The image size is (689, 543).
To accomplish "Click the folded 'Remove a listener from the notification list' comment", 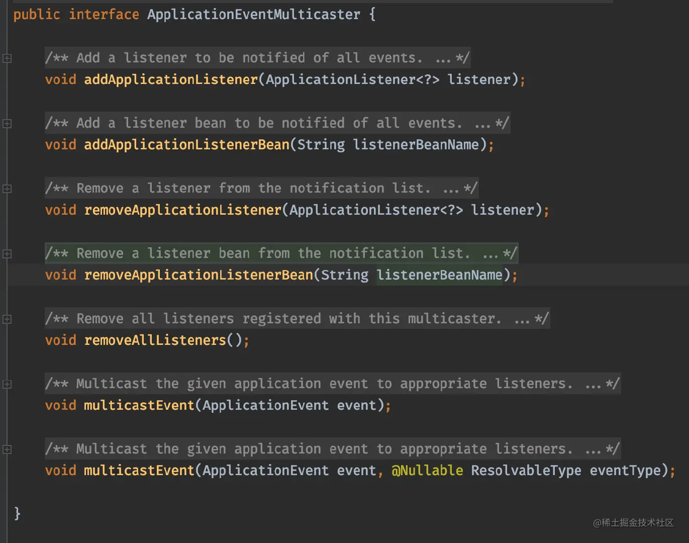I will tap(261, 189).
